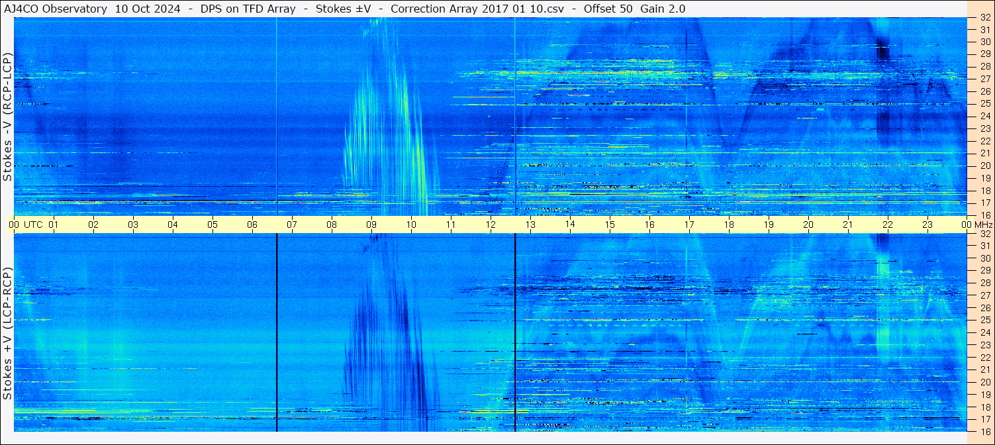Click the 23 hour time tick
The image size is (995, 445).
(x=927, y=224)
